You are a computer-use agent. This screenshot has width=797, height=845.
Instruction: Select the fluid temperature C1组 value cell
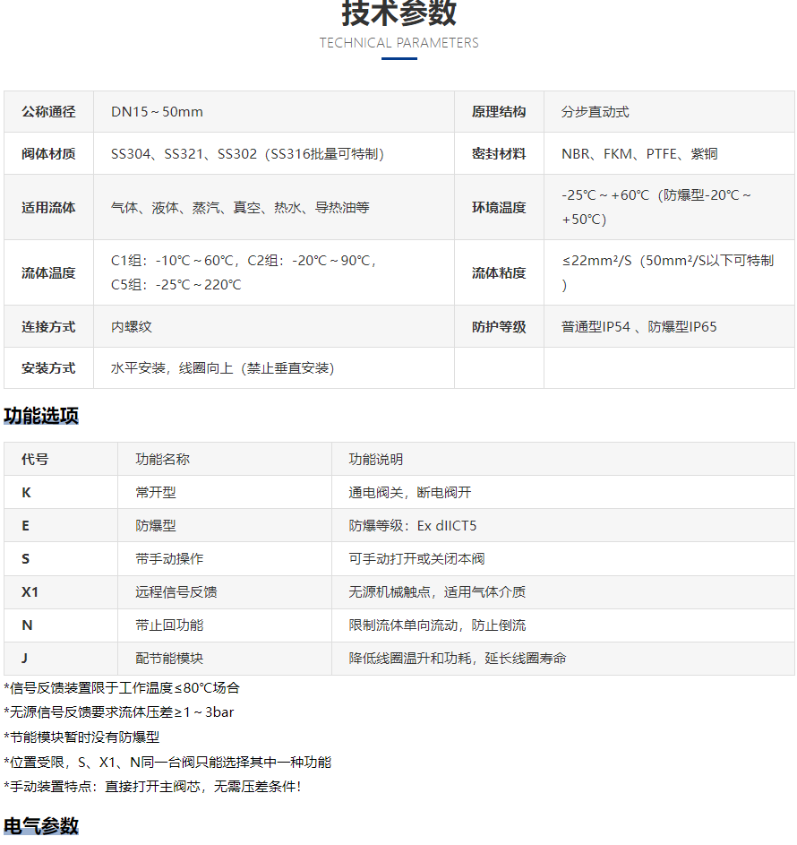tap(245, 272)
